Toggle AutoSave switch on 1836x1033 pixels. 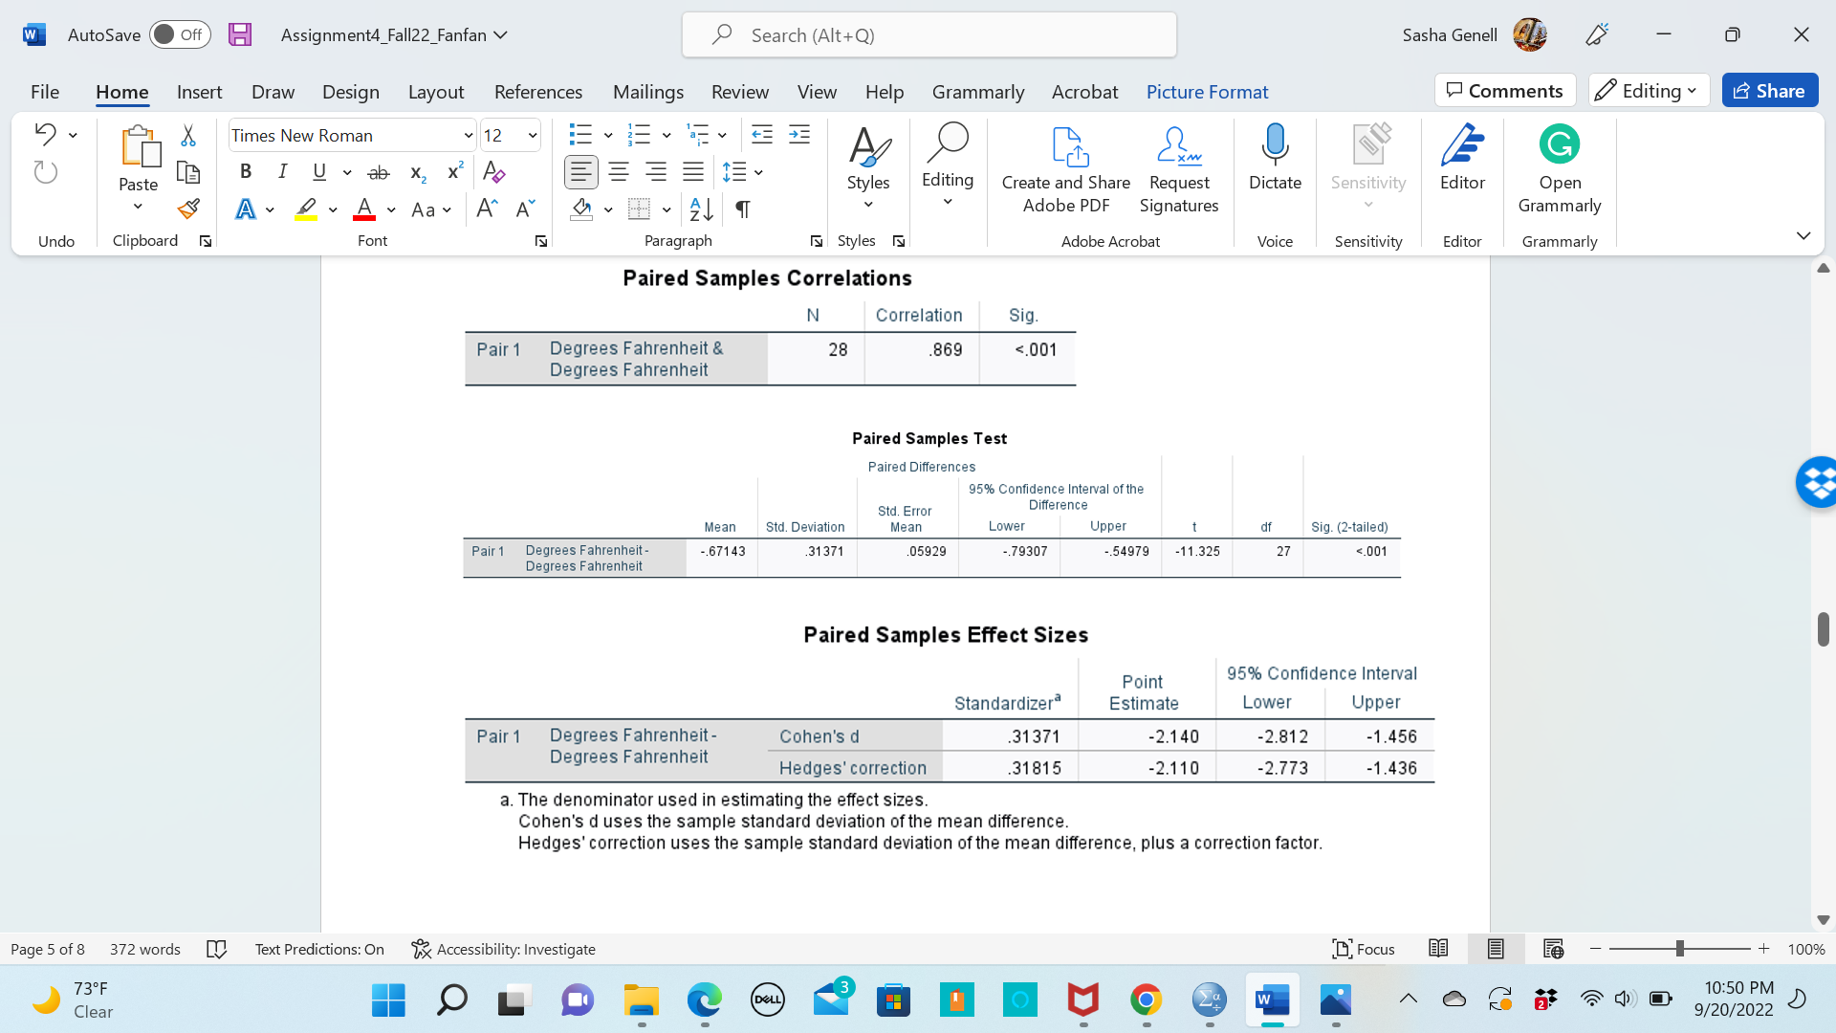180,34
